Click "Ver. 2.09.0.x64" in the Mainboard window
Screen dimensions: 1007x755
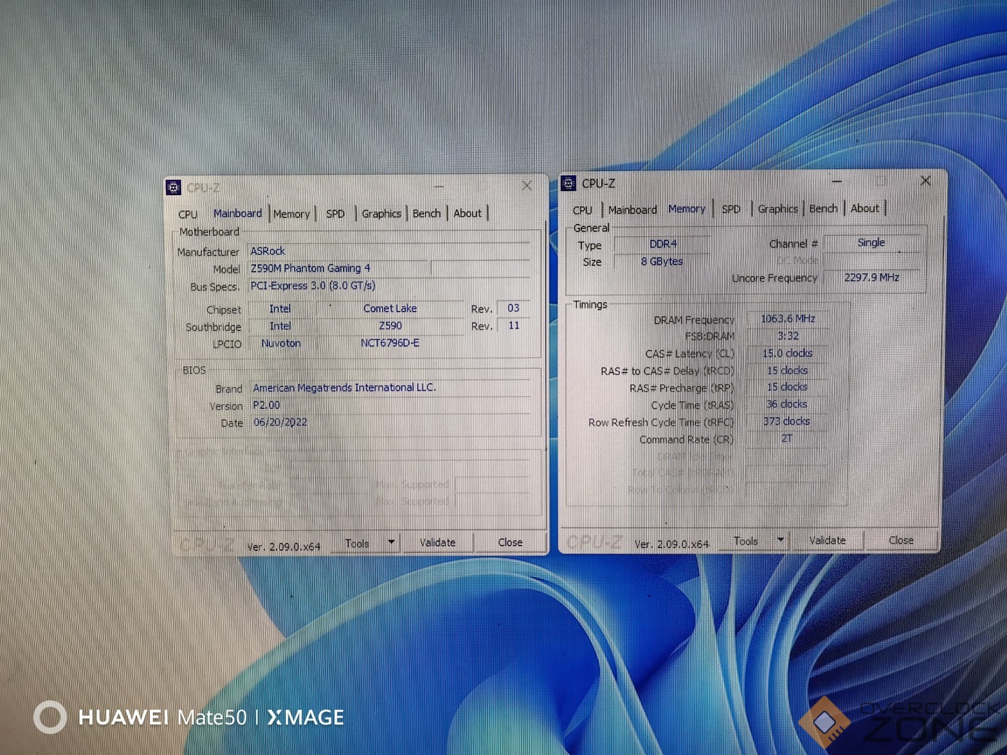283,547
